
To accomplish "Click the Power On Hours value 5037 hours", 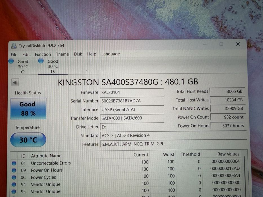I will (x=229, y=126).
